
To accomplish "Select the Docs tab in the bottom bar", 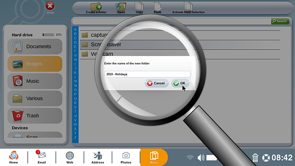I will [x=154, y=157].
